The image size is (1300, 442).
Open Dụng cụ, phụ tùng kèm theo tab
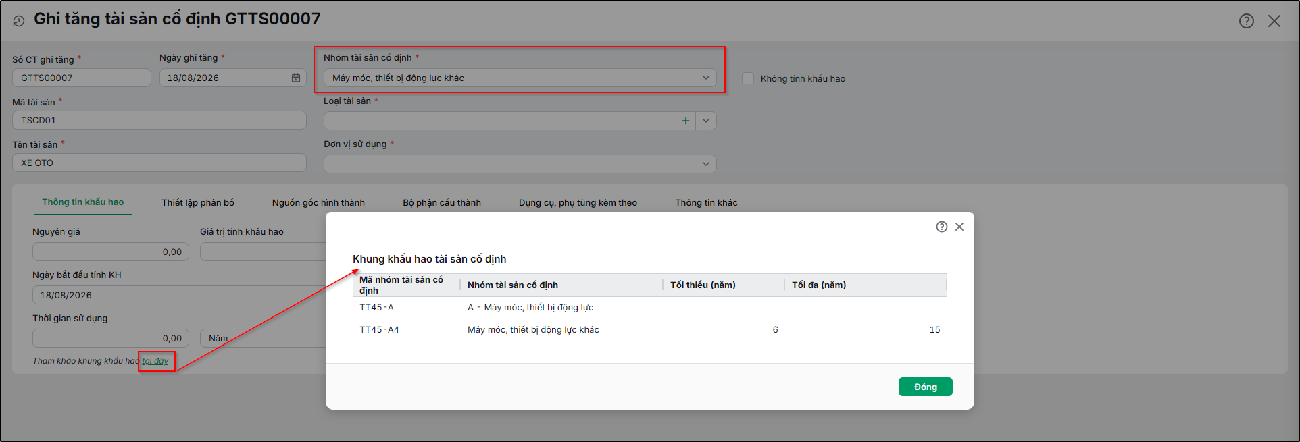click(x=578, y=202)
